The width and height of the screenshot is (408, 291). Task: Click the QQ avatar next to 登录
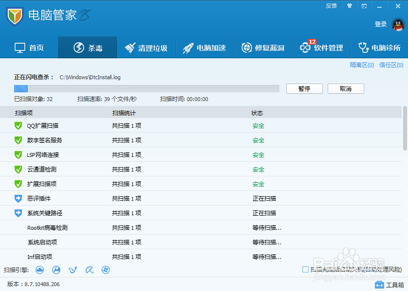pos(399,24)
